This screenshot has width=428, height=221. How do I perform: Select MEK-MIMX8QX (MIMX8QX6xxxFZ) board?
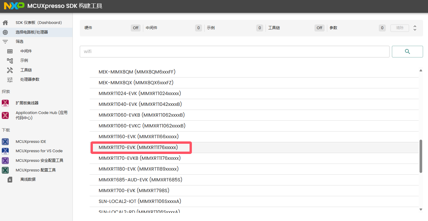coord(254,83)
